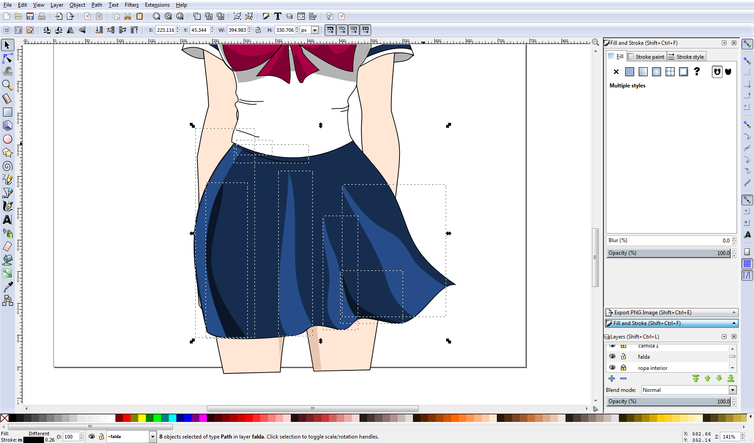Set linear gradient fill

pyautogui.click(x=643, y=72)
